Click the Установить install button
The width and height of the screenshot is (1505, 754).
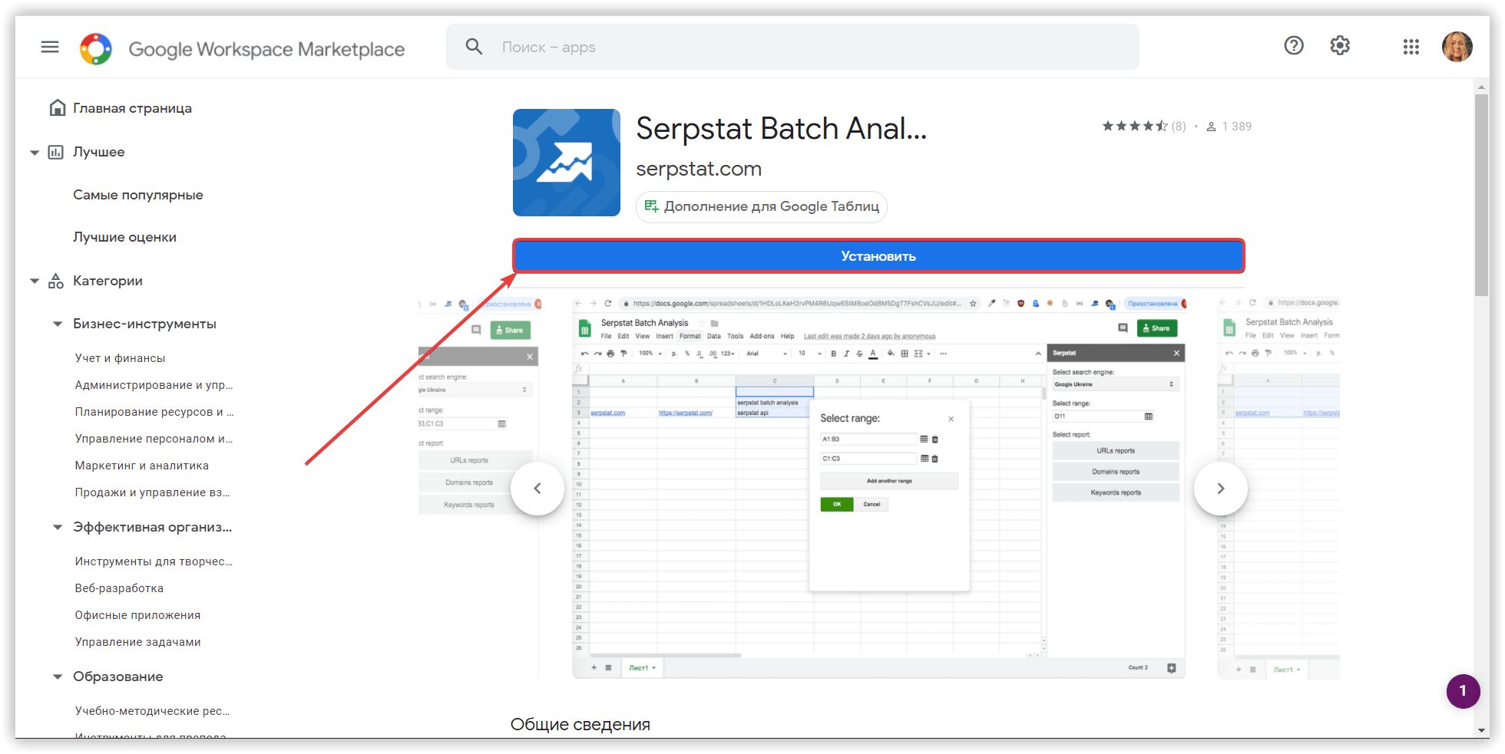878,256
